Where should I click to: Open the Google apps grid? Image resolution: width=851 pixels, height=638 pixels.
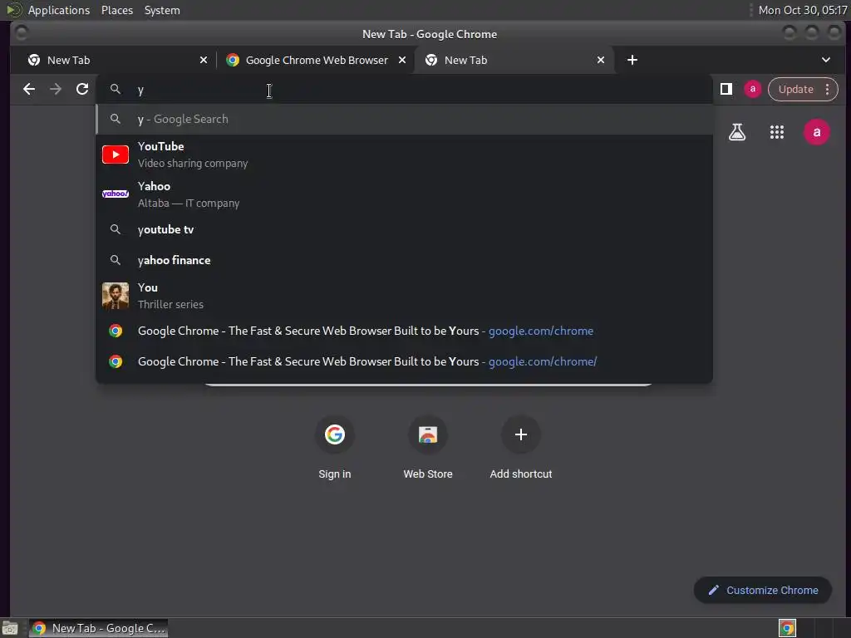pos(777,132)
